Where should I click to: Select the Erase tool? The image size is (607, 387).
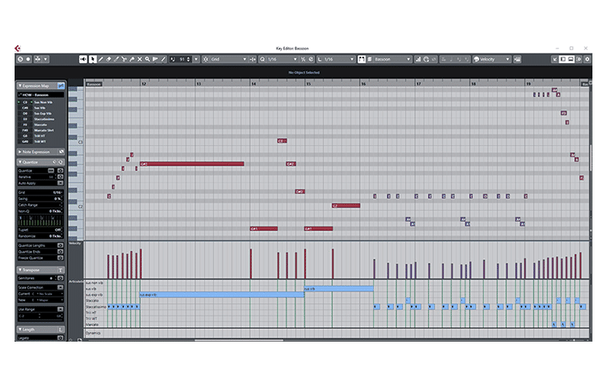(108, 59)
